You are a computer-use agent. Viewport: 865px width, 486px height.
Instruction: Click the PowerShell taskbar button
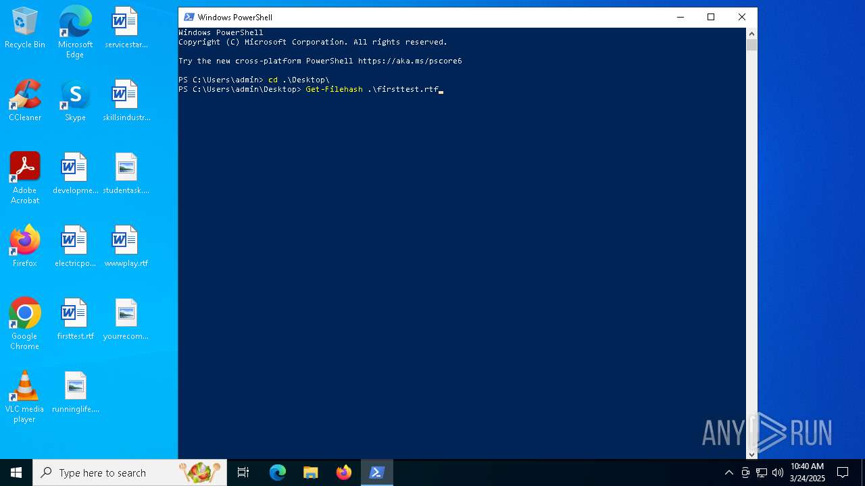tap(376, 473)
